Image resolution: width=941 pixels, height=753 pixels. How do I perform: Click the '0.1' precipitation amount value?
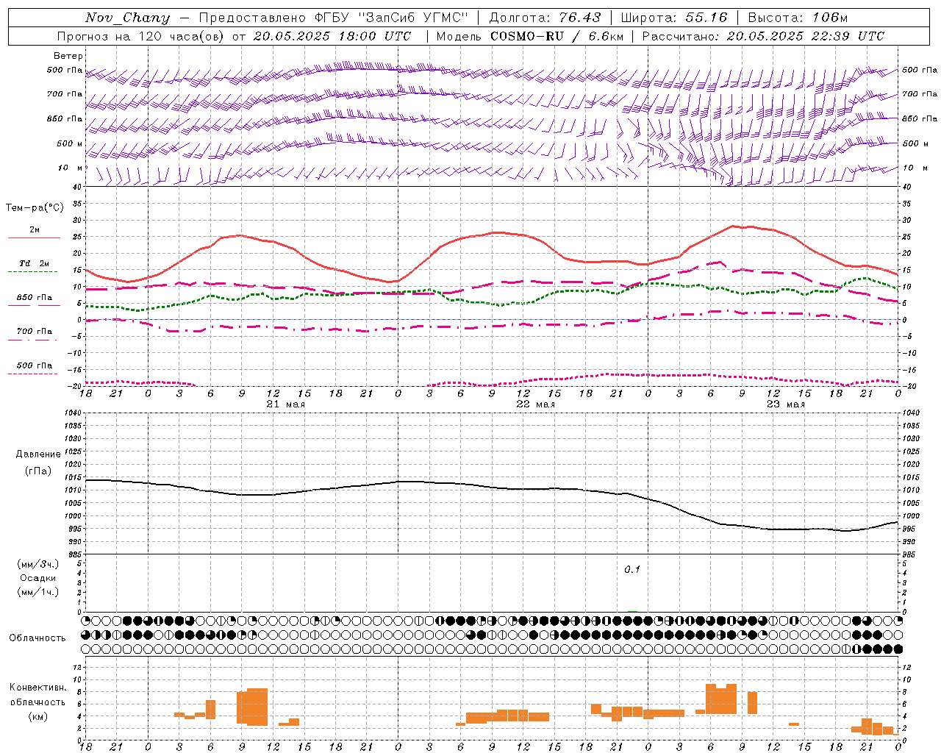632,570
